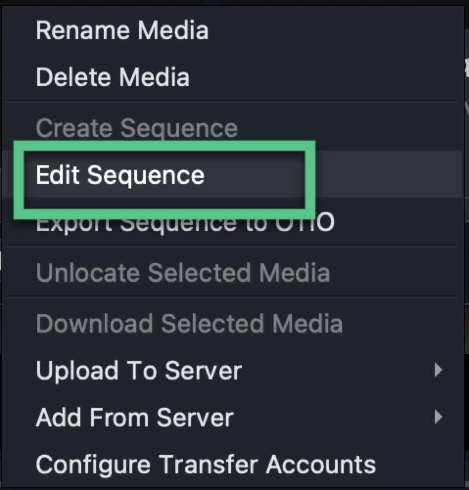Click Rename Media in the context menu
The width and height of the screenshot is (469, 490).
click(x=122, y=31)
